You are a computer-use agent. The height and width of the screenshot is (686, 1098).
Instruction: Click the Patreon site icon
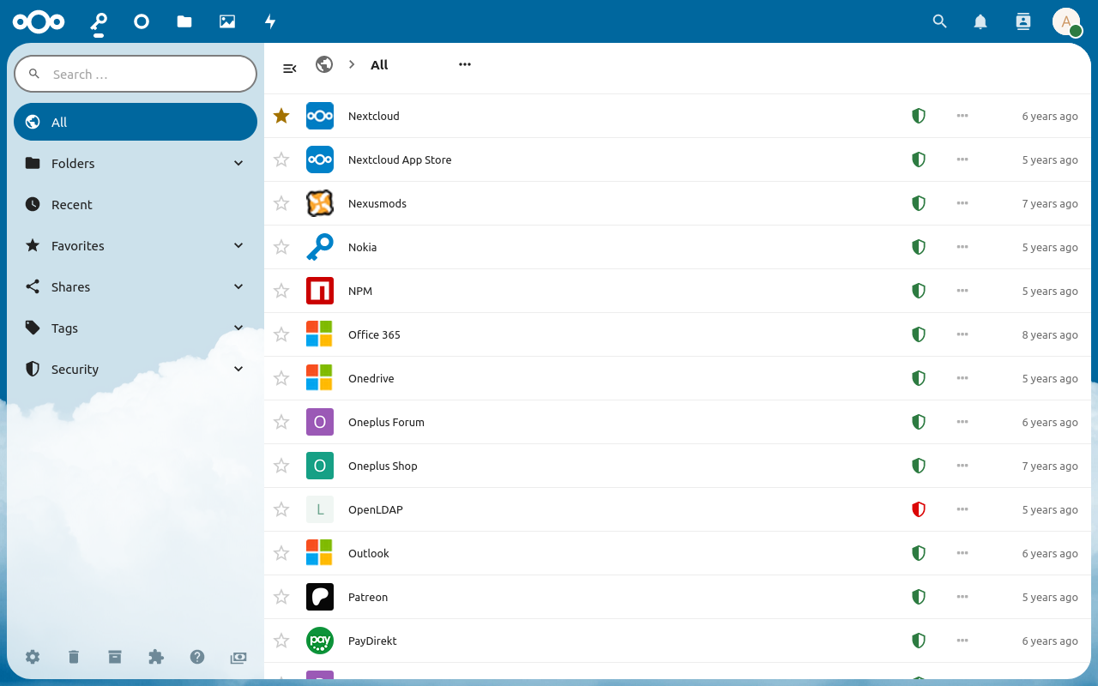(320, 597)
